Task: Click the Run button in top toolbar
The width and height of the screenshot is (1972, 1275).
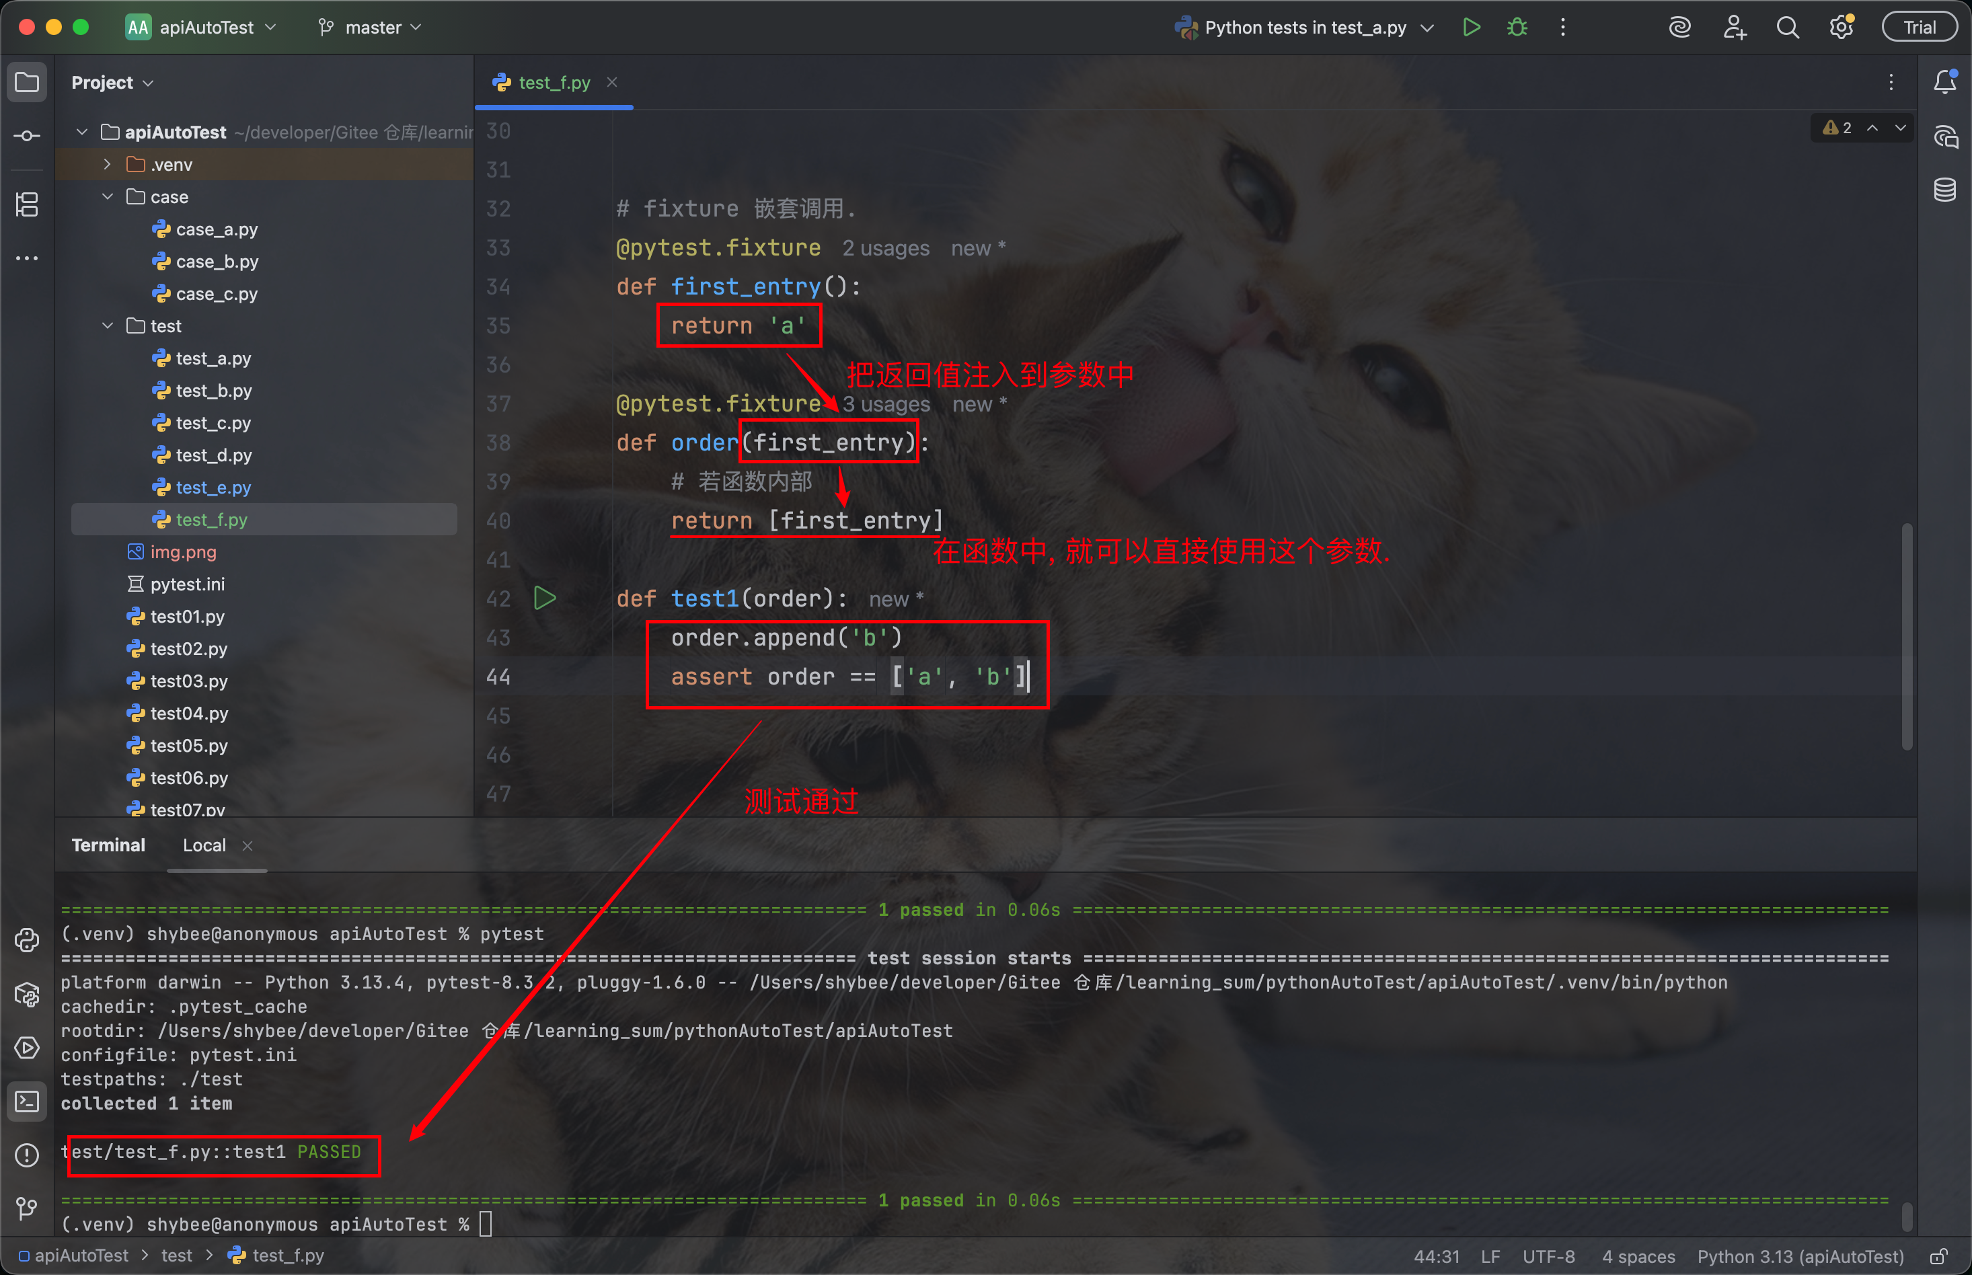Action: coord(1471,28)
